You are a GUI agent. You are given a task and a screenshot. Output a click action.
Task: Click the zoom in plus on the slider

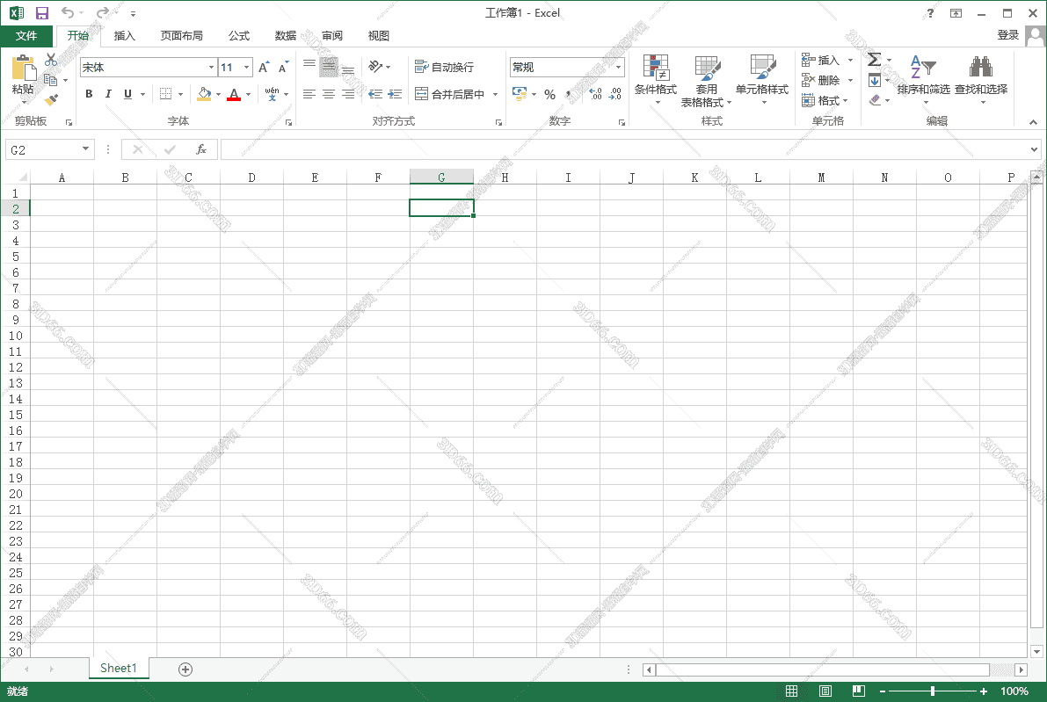coord(985,691)
